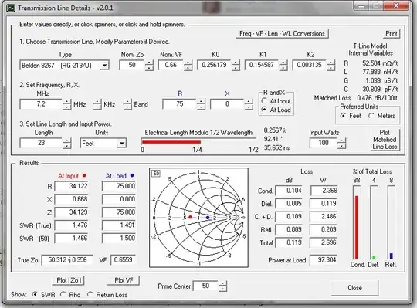The height and width of the screenshot is (308, 417).
Task: Increment K0 using the spinner up arrow
Action: pos(236,63)
